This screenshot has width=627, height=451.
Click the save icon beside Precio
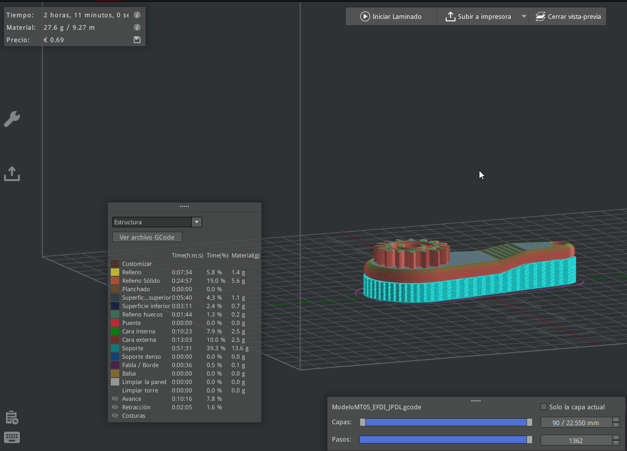pos(137,40)
